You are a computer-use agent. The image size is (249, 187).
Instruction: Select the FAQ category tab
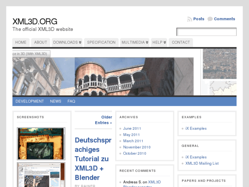click(71, 101)
